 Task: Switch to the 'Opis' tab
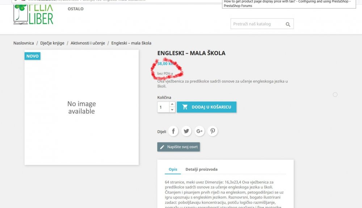pos(173,169)
